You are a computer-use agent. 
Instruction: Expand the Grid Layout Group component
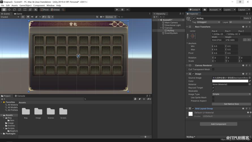tap(187, 109)
